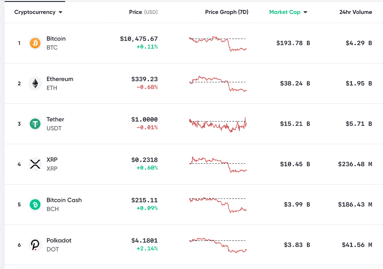383x269 pixels.
Task: Open the Polkadot name link
Action: 59,241
